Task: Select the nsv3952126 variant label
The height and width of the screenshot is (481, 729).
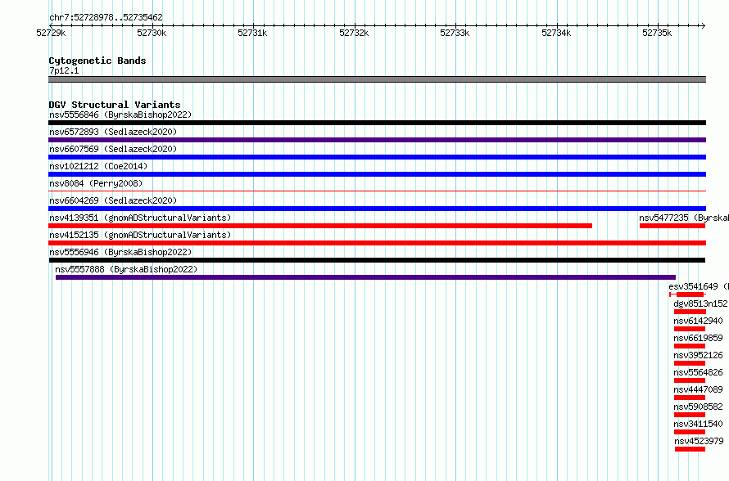Action: point(699,355)
